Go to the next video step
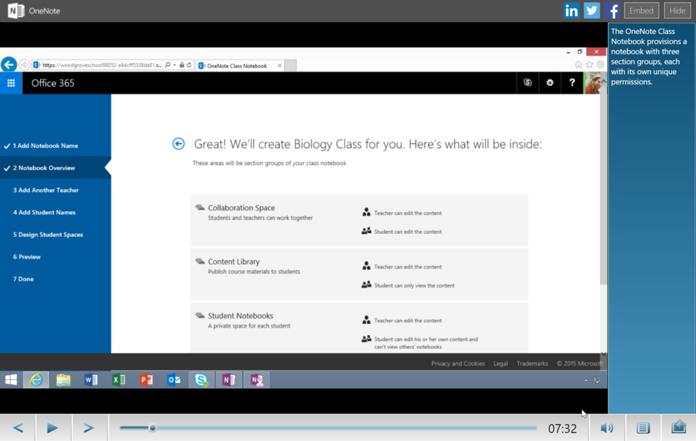696x441 pixels. (89, 427)
